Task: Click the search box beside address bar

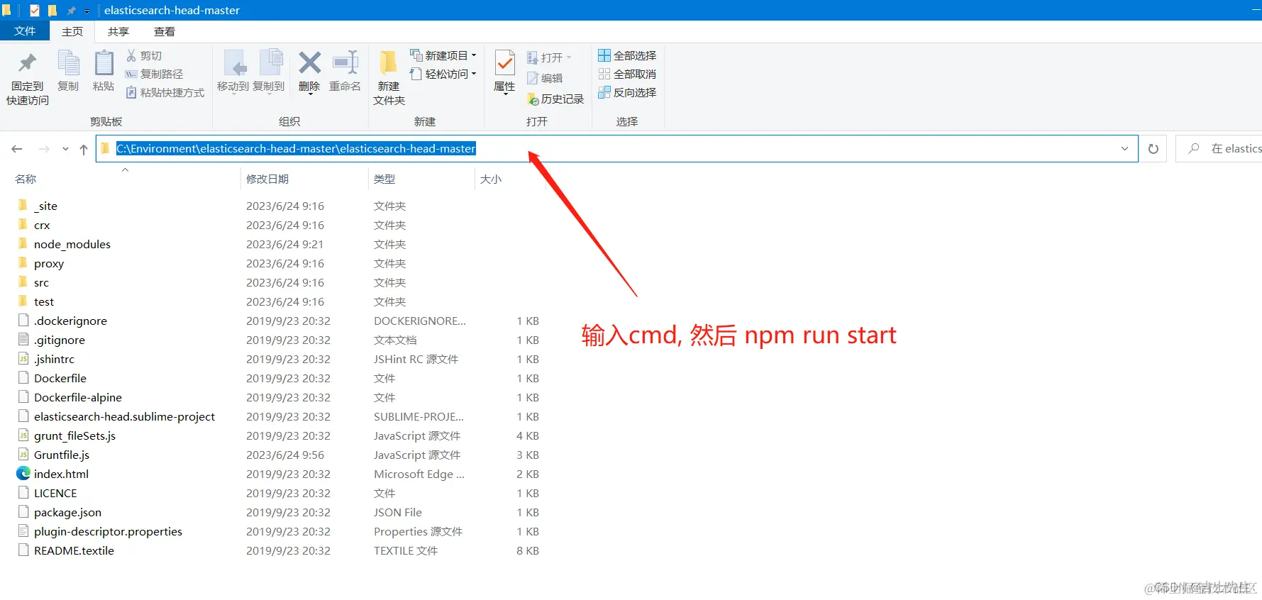Action: (x=1219, y=149)
